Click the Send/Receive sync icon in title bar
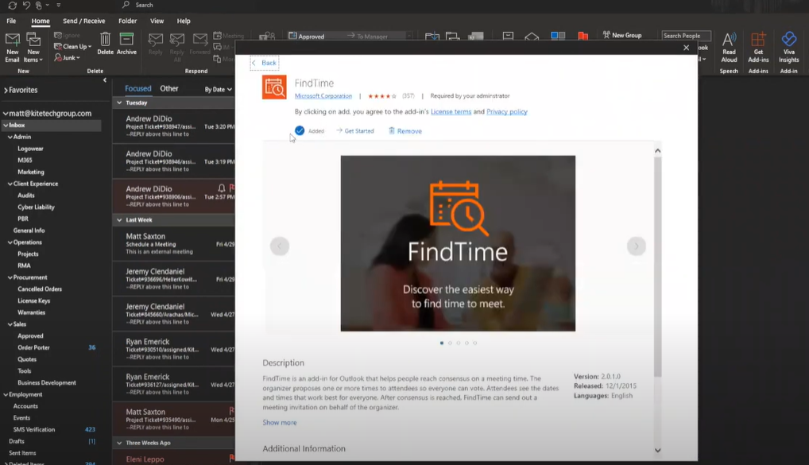 [x=13, y=5]
